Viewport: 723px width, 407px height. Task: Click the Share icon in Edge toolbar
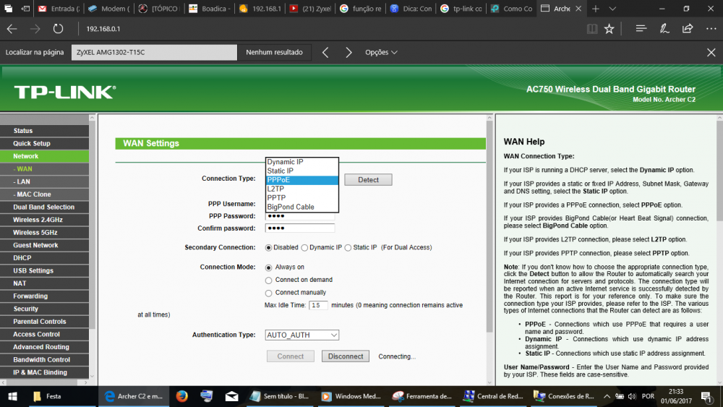click(x=688, y=29)
